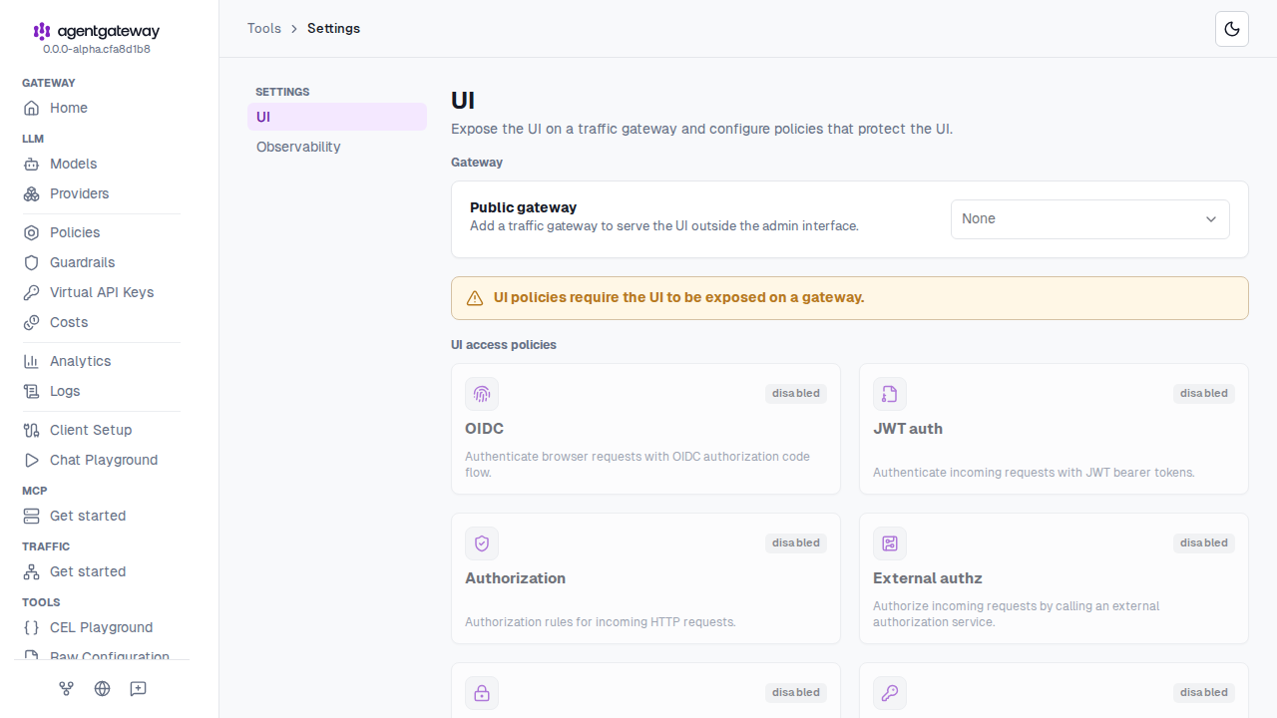
Task: Open Get started under Traffic
Action: tap(101, 571)
